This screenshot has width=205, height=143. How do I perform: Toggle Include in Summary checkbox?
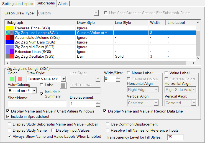point(42,94)
